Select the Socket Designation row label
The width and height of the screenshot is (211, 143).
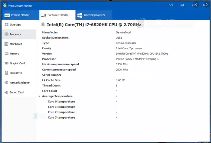click(55, 38)
